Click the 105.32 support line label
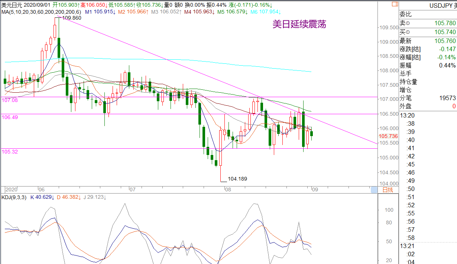 point(10,152)
